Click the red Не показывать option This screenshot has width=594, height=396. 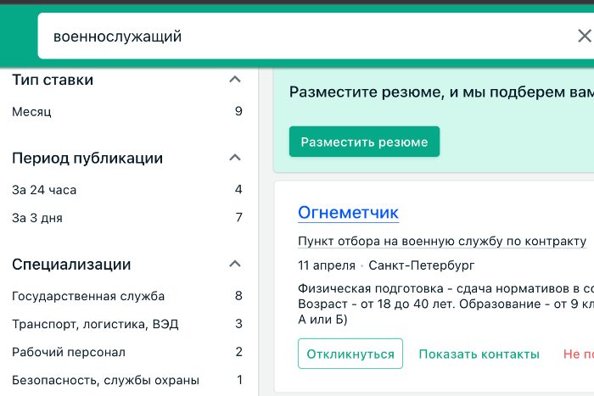coord(577,354)
